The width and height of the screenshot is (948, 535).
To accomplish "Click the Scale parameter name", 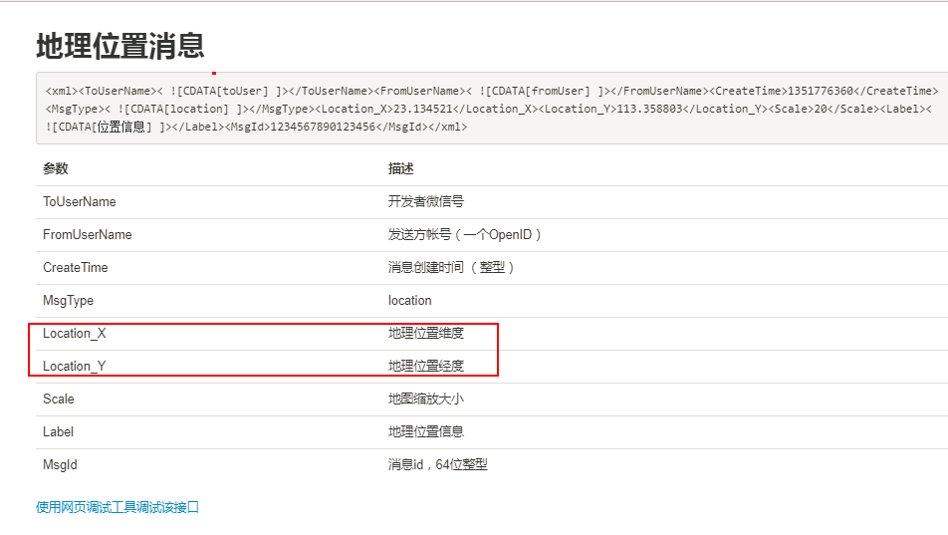I will (59, 399).
